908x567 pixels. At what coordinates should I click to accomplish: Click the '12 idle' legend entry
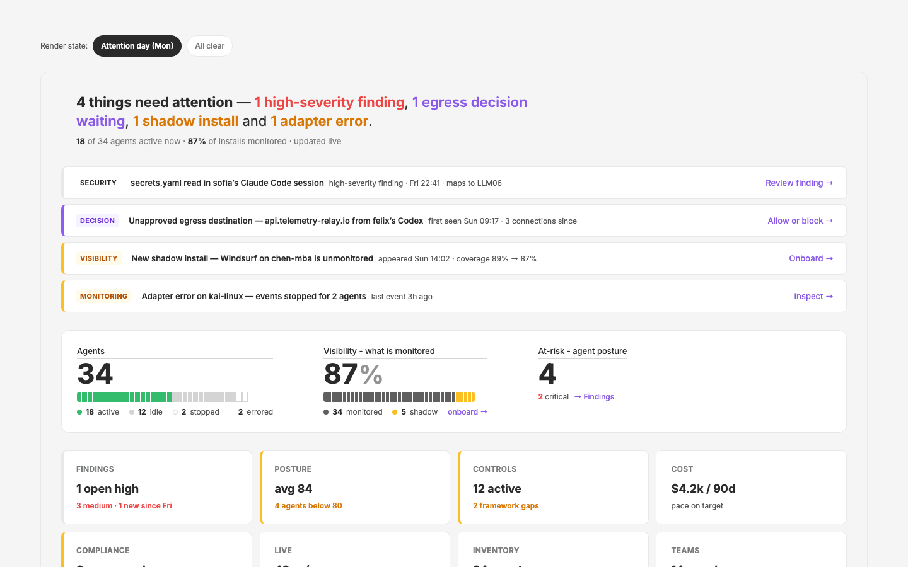coord(146,412)
